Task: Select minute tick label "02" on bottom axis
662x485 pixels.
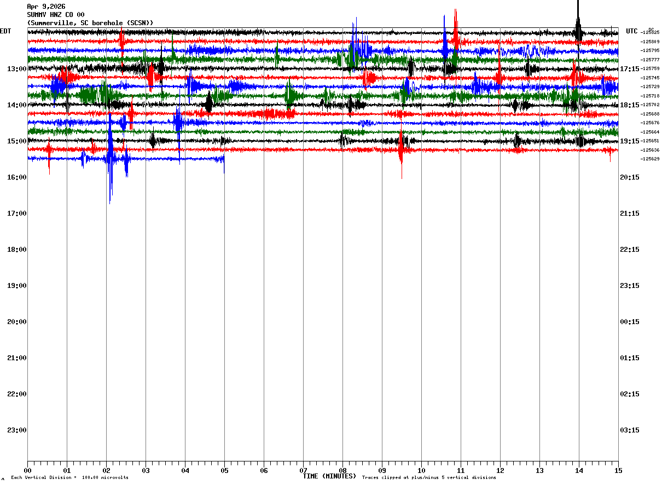Action: tap(106, 470)
